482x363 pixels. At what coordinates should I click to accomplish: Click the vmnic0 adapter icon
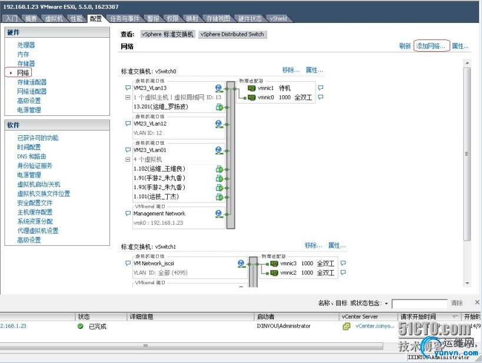tap(251, 98)
